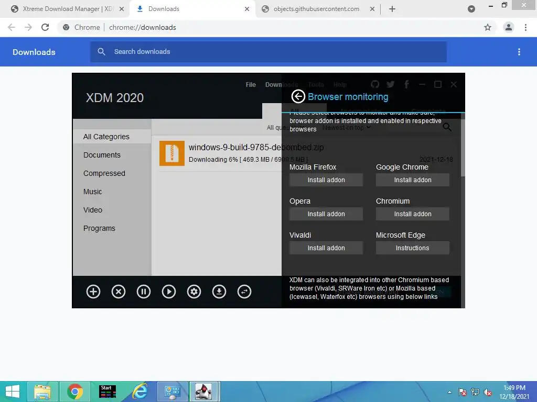Viewport: 537px width, 402px height.
Task: Open Windows Start button
Action: click(13, 392)
